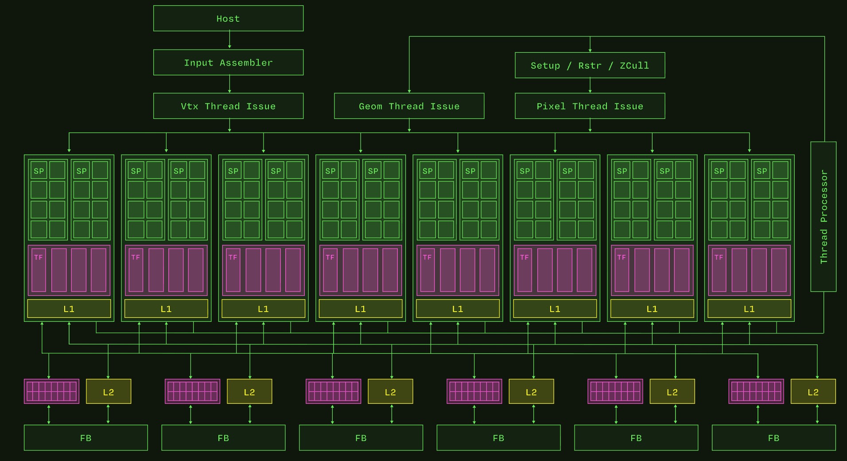Select the leftmost FB block
847x461 pixels.
tap(86, 438)
